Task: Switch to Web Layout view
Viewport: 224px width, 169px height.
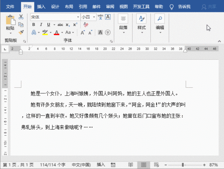Action: pos(156,165)
